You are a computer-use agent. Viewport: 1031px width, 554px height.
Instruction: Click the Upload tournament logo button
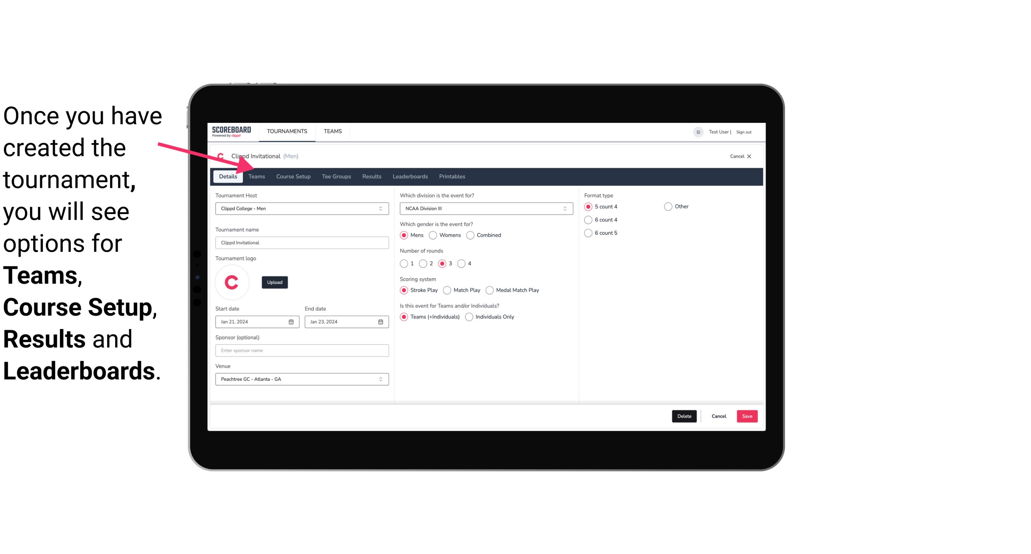coord(275,282)
